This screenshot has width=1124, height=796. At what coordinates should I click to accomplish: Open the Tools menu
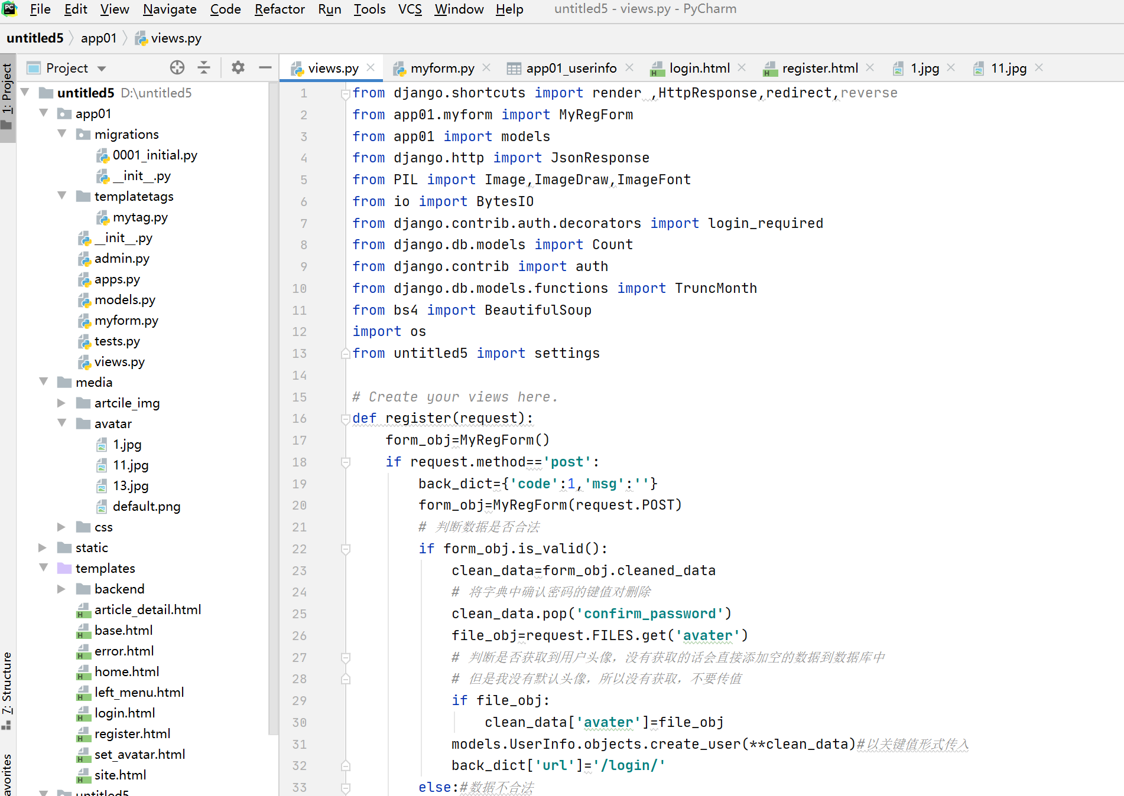tap(369, 9)
